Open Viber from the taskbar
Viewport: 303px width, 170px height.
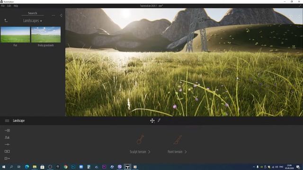click(x=120, y=167)
